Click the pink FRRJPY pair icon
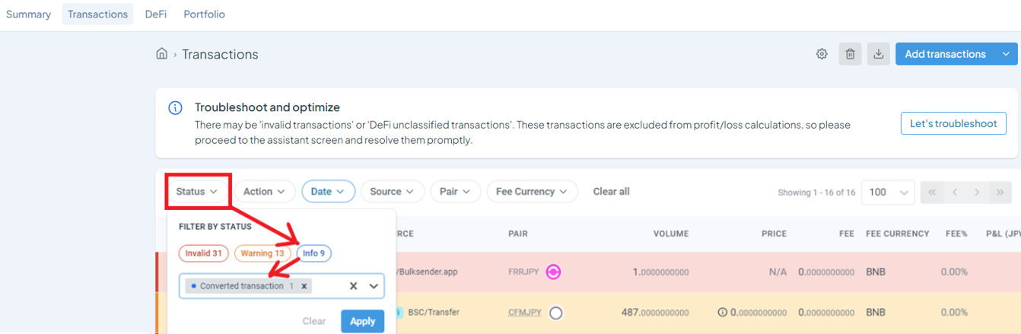The width and height of the screenshot is (1021, 334). (553, 272)
